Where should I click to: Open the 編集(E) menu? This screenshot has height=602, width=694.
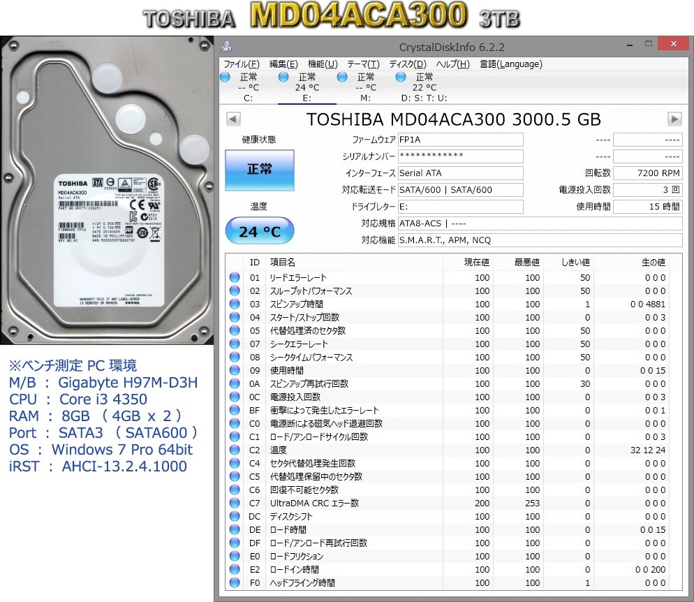(283, 64)
